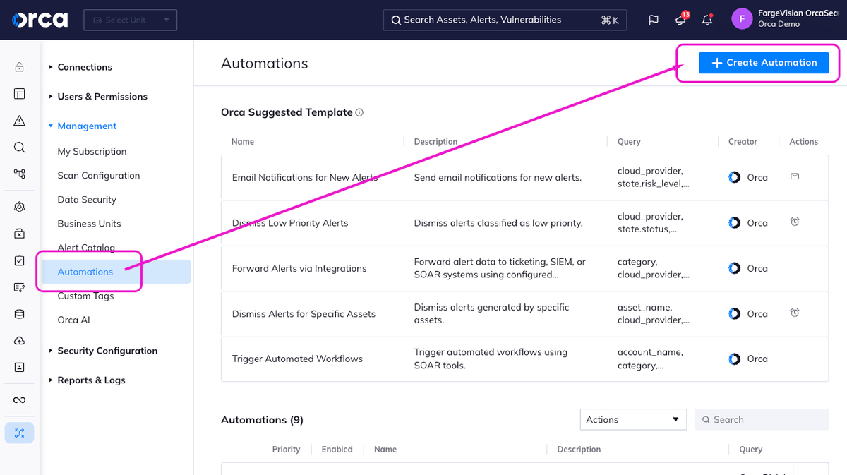Open Forward Alerts via Integrations template

[x=299, y=268]
